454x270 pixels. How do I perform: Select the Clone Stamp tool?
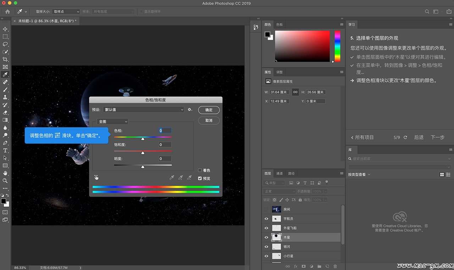[5, 97]
